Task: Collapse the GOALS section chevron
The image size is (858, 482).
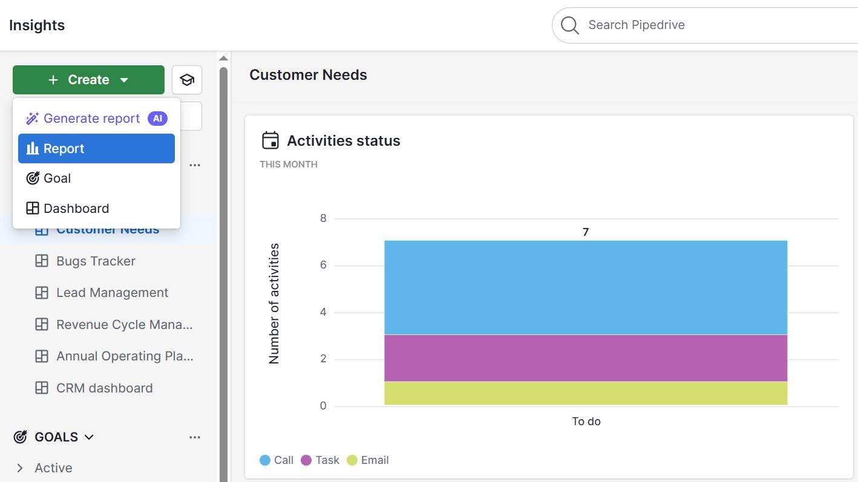Action: click(x=89, y=437)
